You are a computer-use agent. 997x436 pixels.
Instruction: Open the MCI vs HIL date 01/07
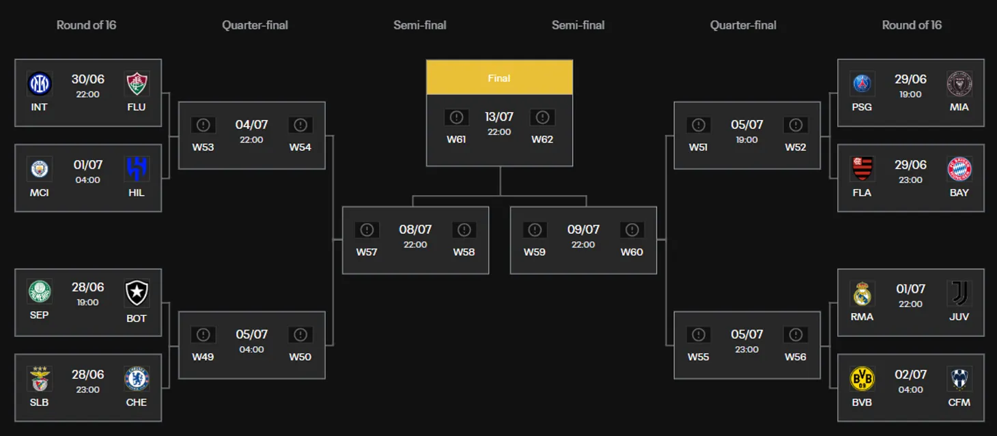[88, 165]
